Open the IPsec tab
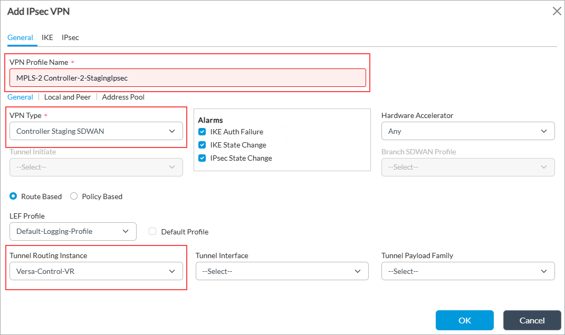The width and height of the screenshot is (565, 335). (70, 37)
